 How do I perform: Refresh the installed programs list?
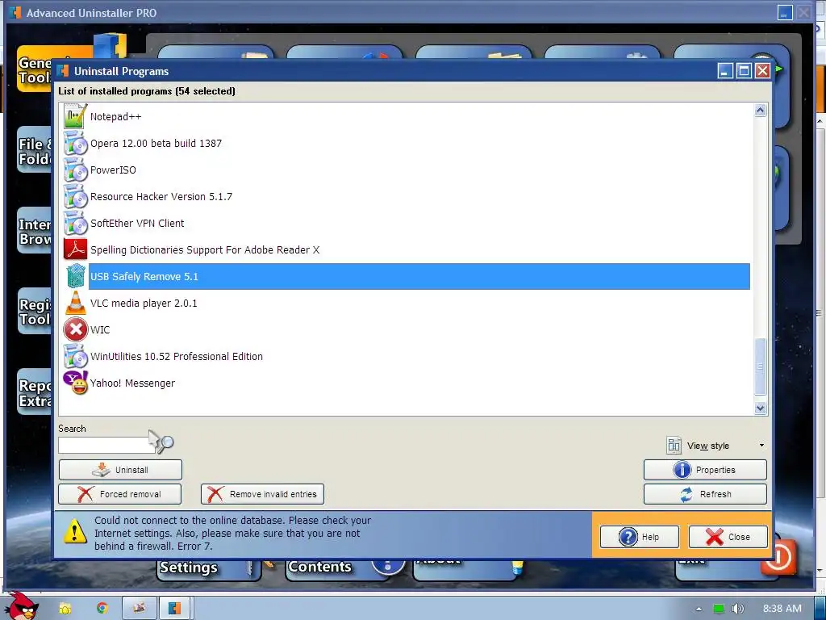coord(705,494)
